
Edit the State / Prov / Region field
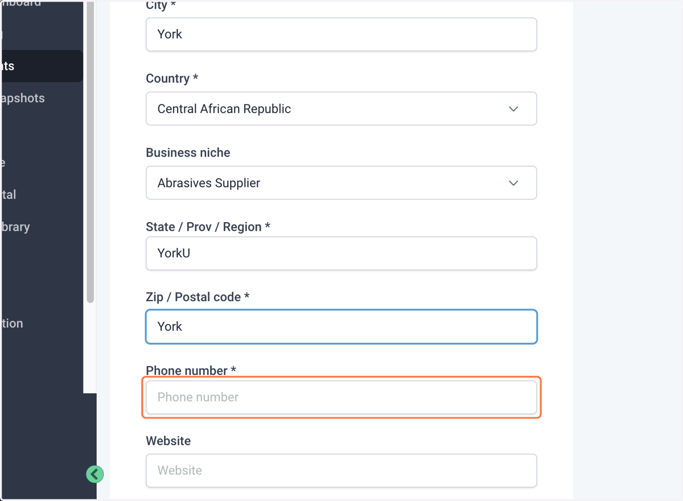point(341,253)
